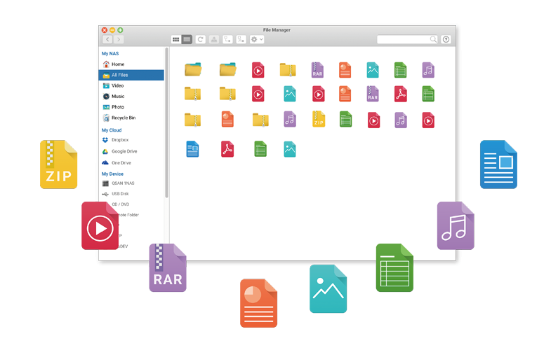Click the sidebar vertical scrollbar
The image size is (558, 350).
pos(166,122)
